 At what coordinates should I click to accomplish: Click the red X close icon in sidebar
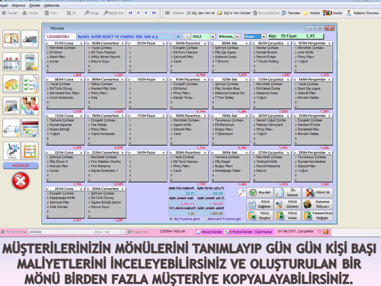(x=20, y=181)
